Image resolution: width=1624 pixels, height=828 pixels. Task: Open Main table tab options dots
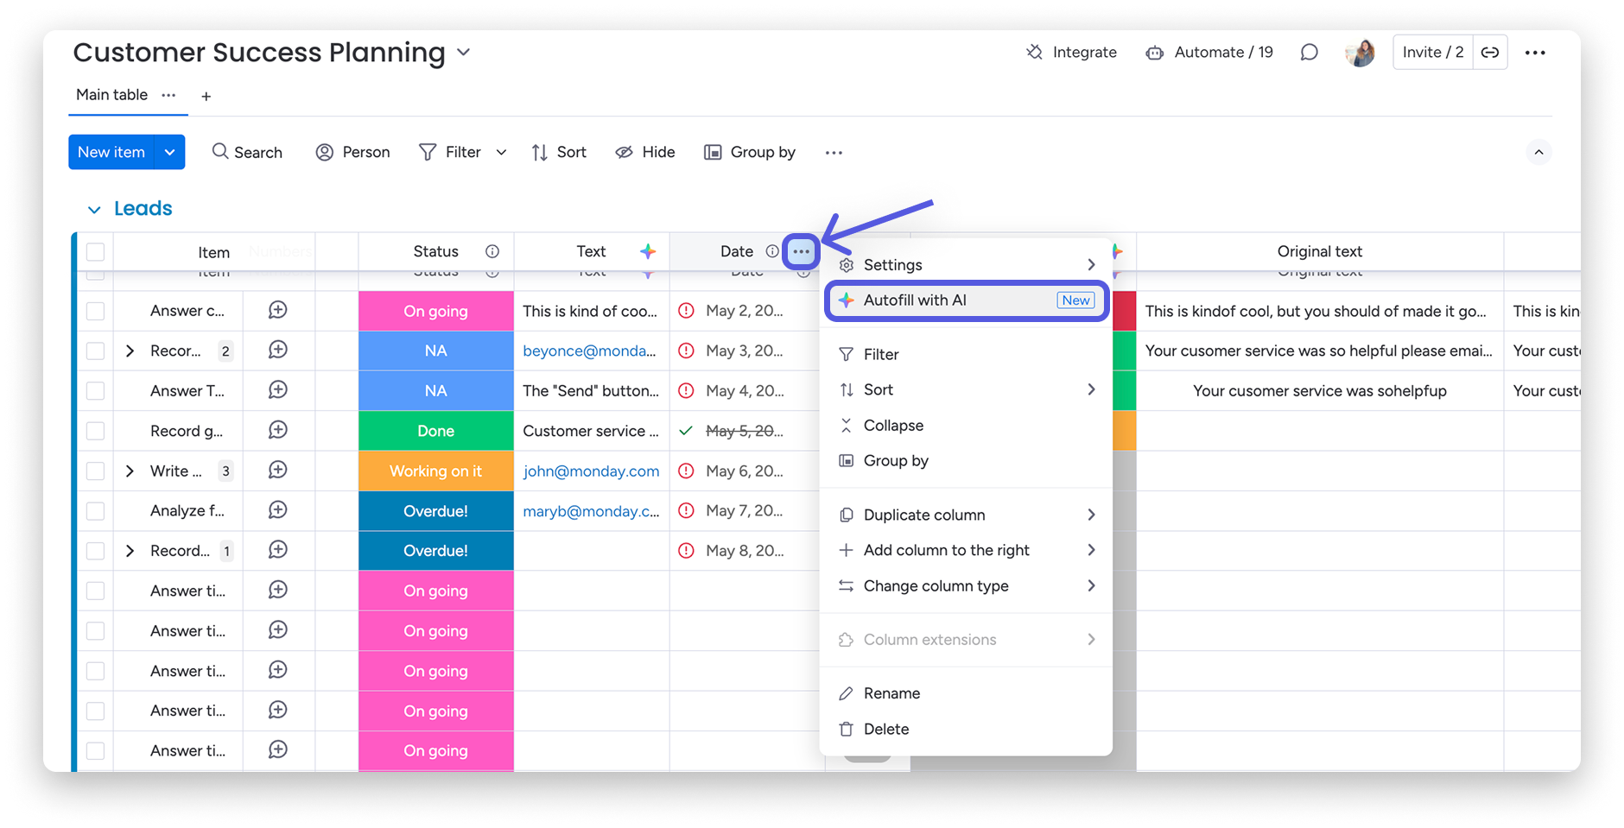(x=168, y=95)
